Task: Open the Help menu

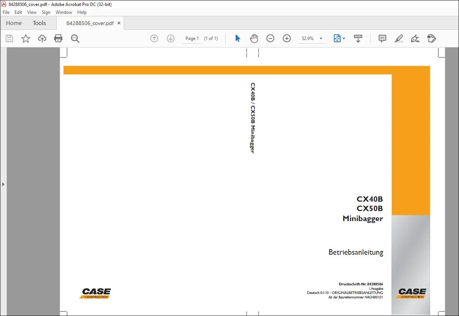Action: point(82,12)
